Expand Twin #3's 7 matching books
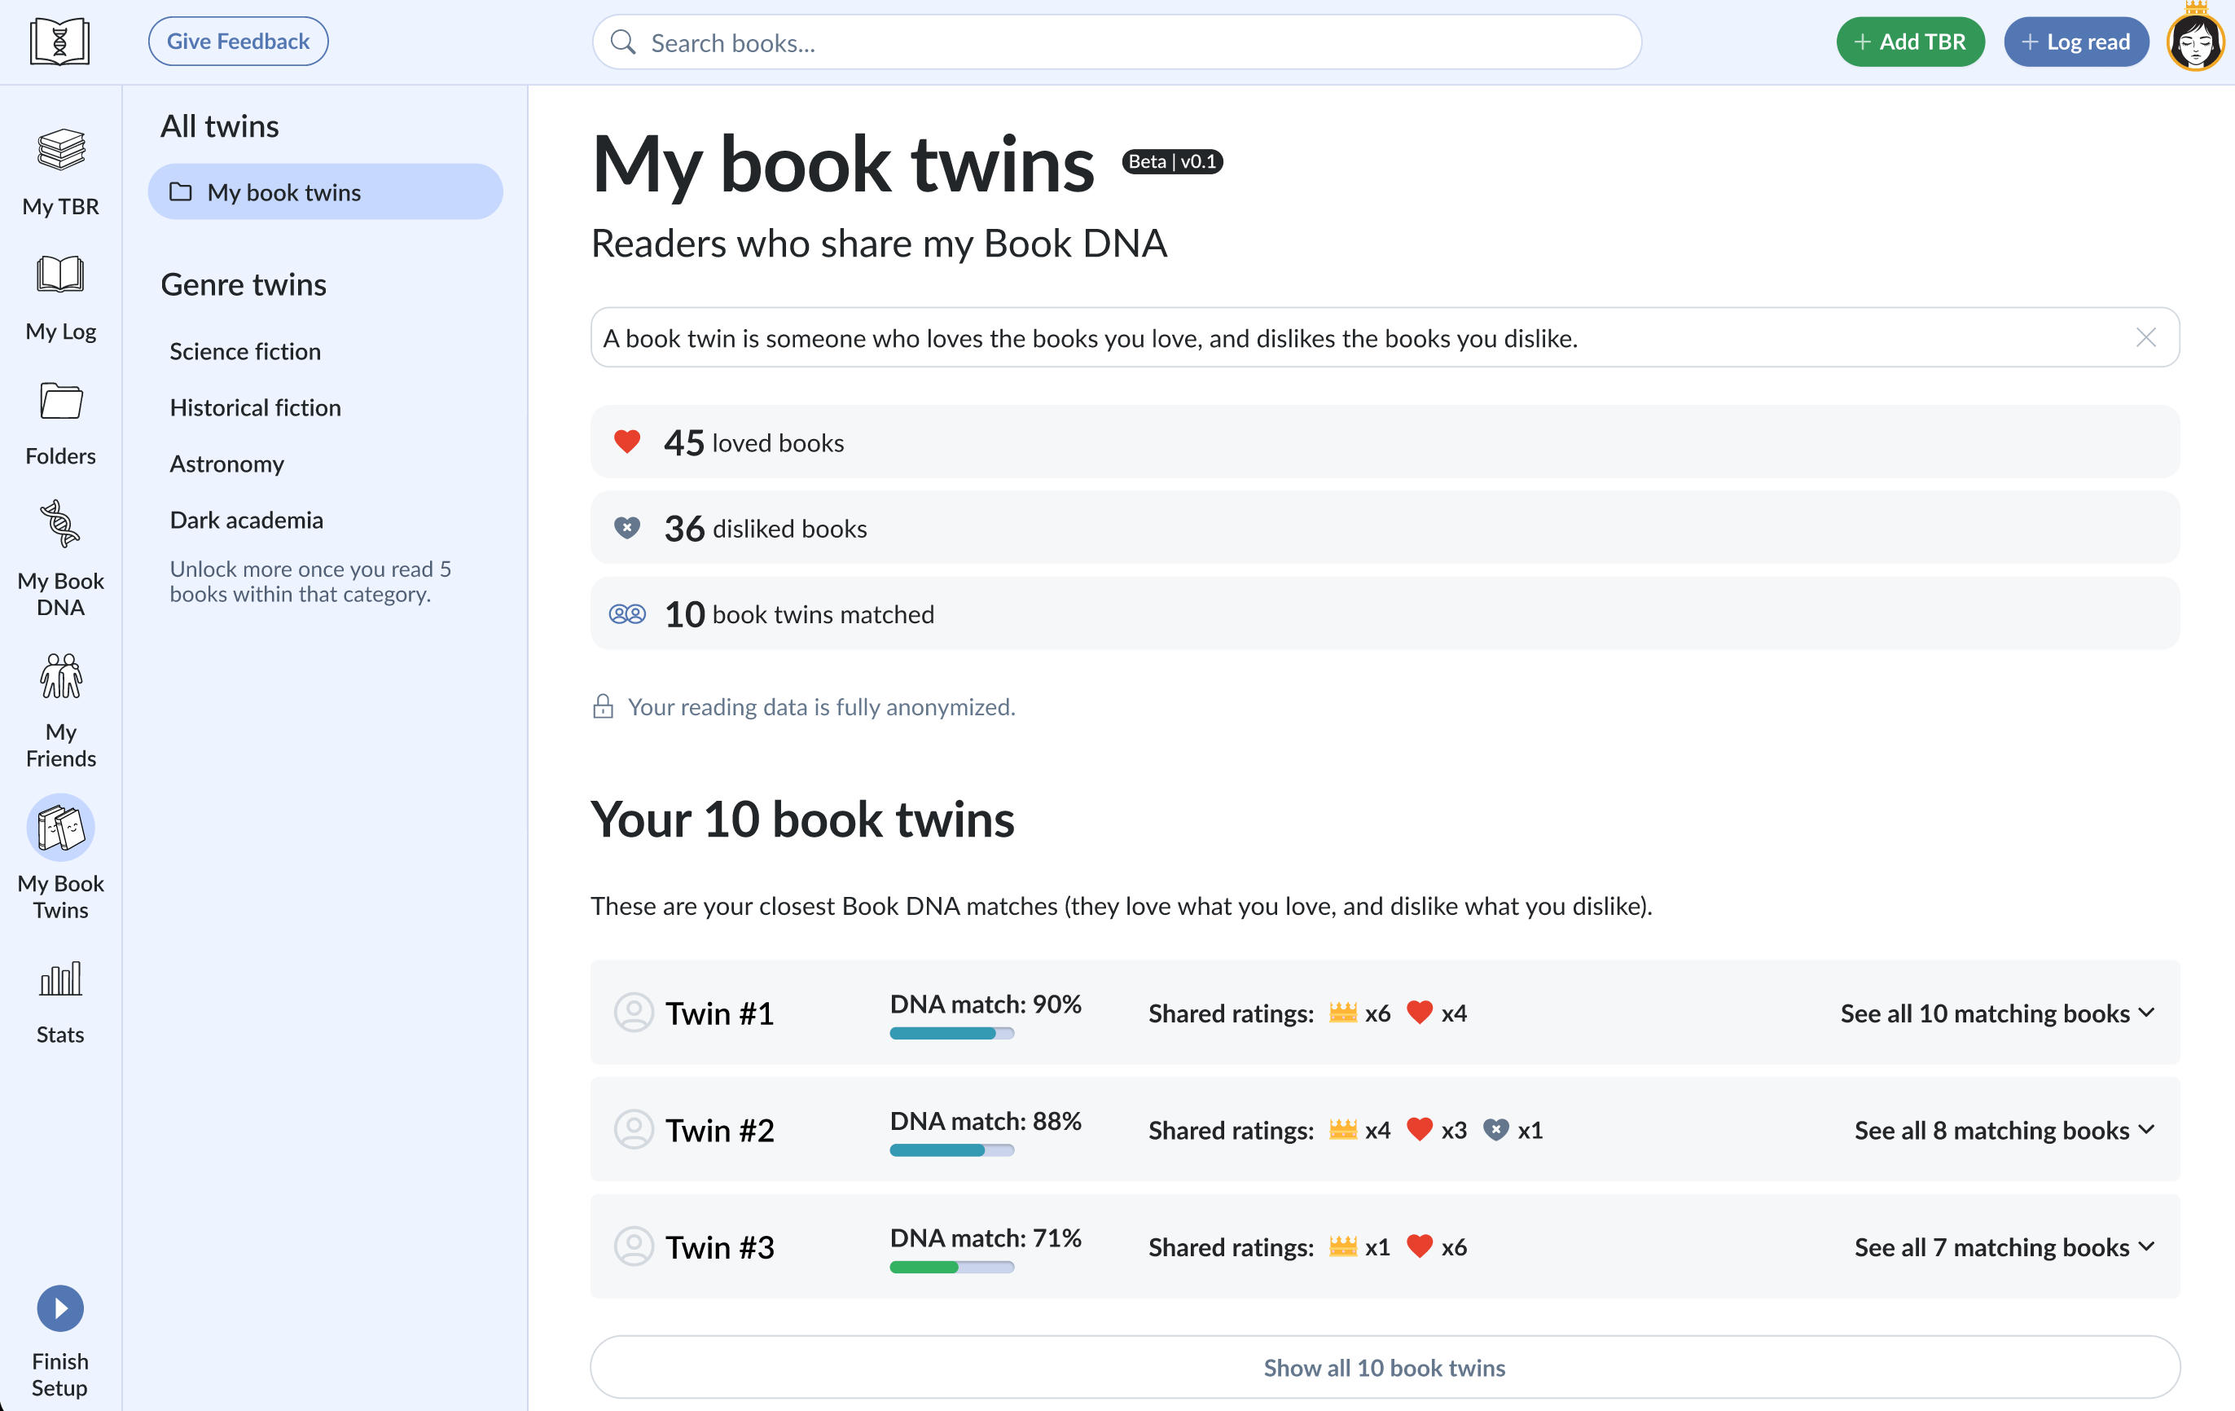 pyautogui.click(x=2003, y=1247)
